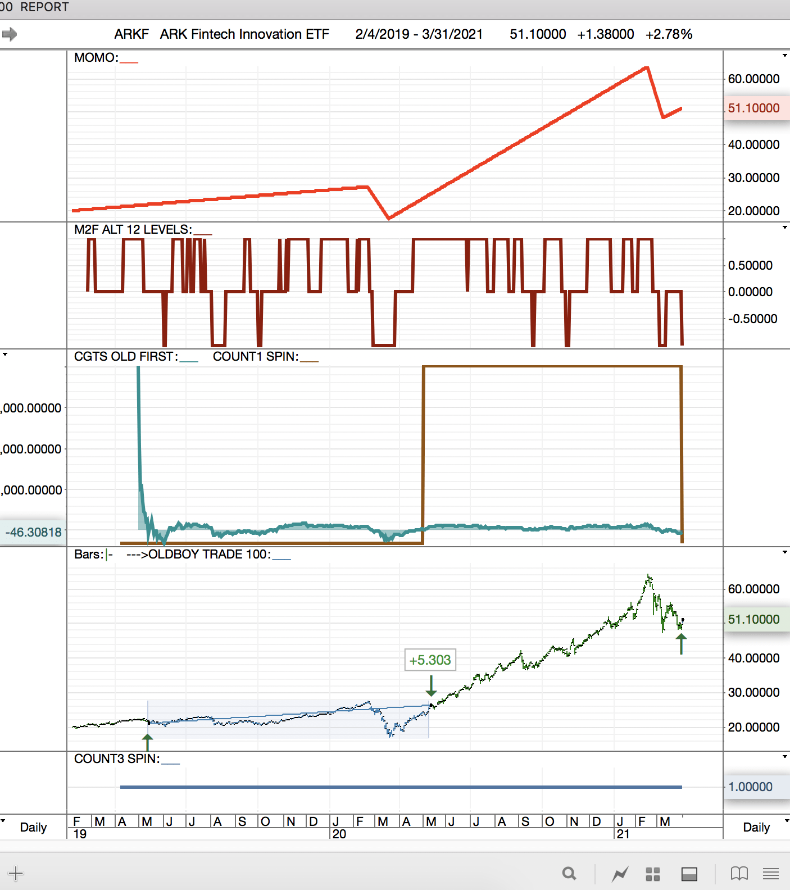Click the COUNT3 SPIN blue legend swatch

point(170,762)
